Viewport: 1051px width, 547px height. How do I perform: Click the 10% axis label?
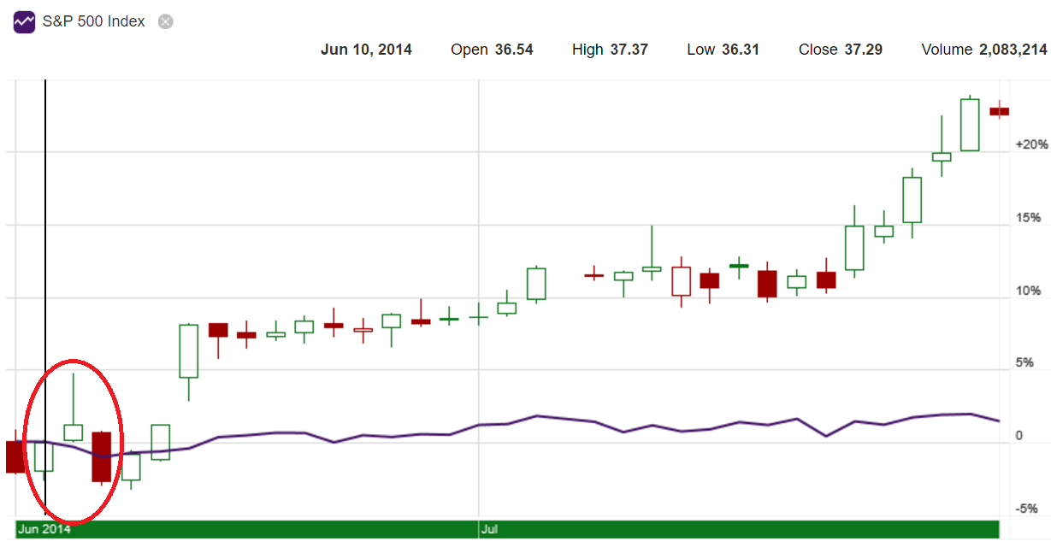click(1029, 291)
